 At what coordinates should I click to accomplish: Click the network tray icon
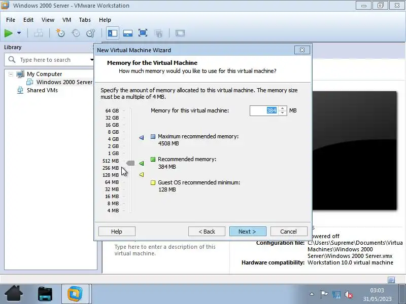336,294
